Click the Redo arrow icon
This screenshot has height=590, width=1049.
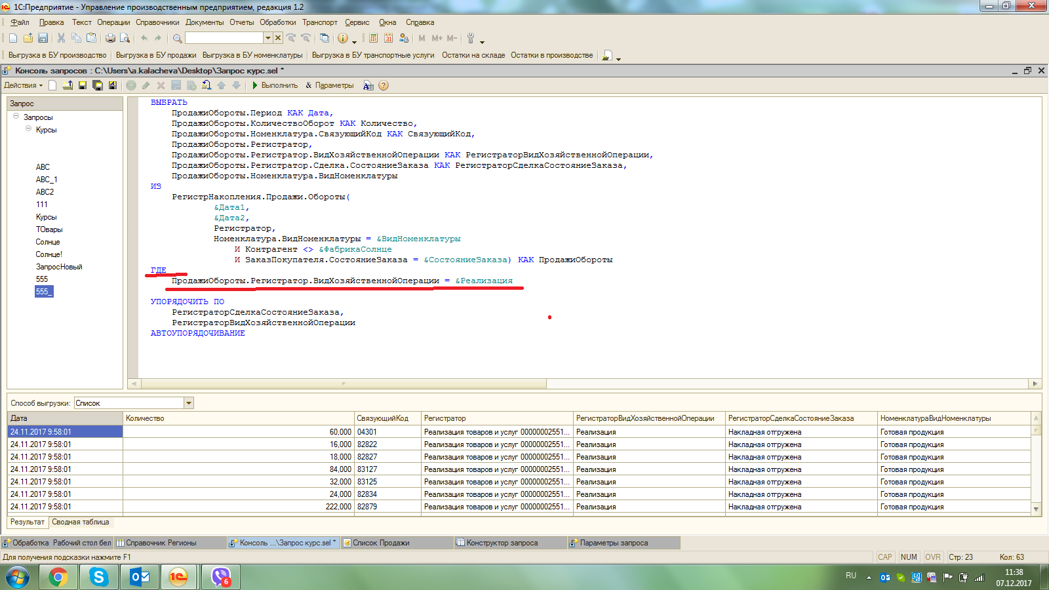(158, 38)
